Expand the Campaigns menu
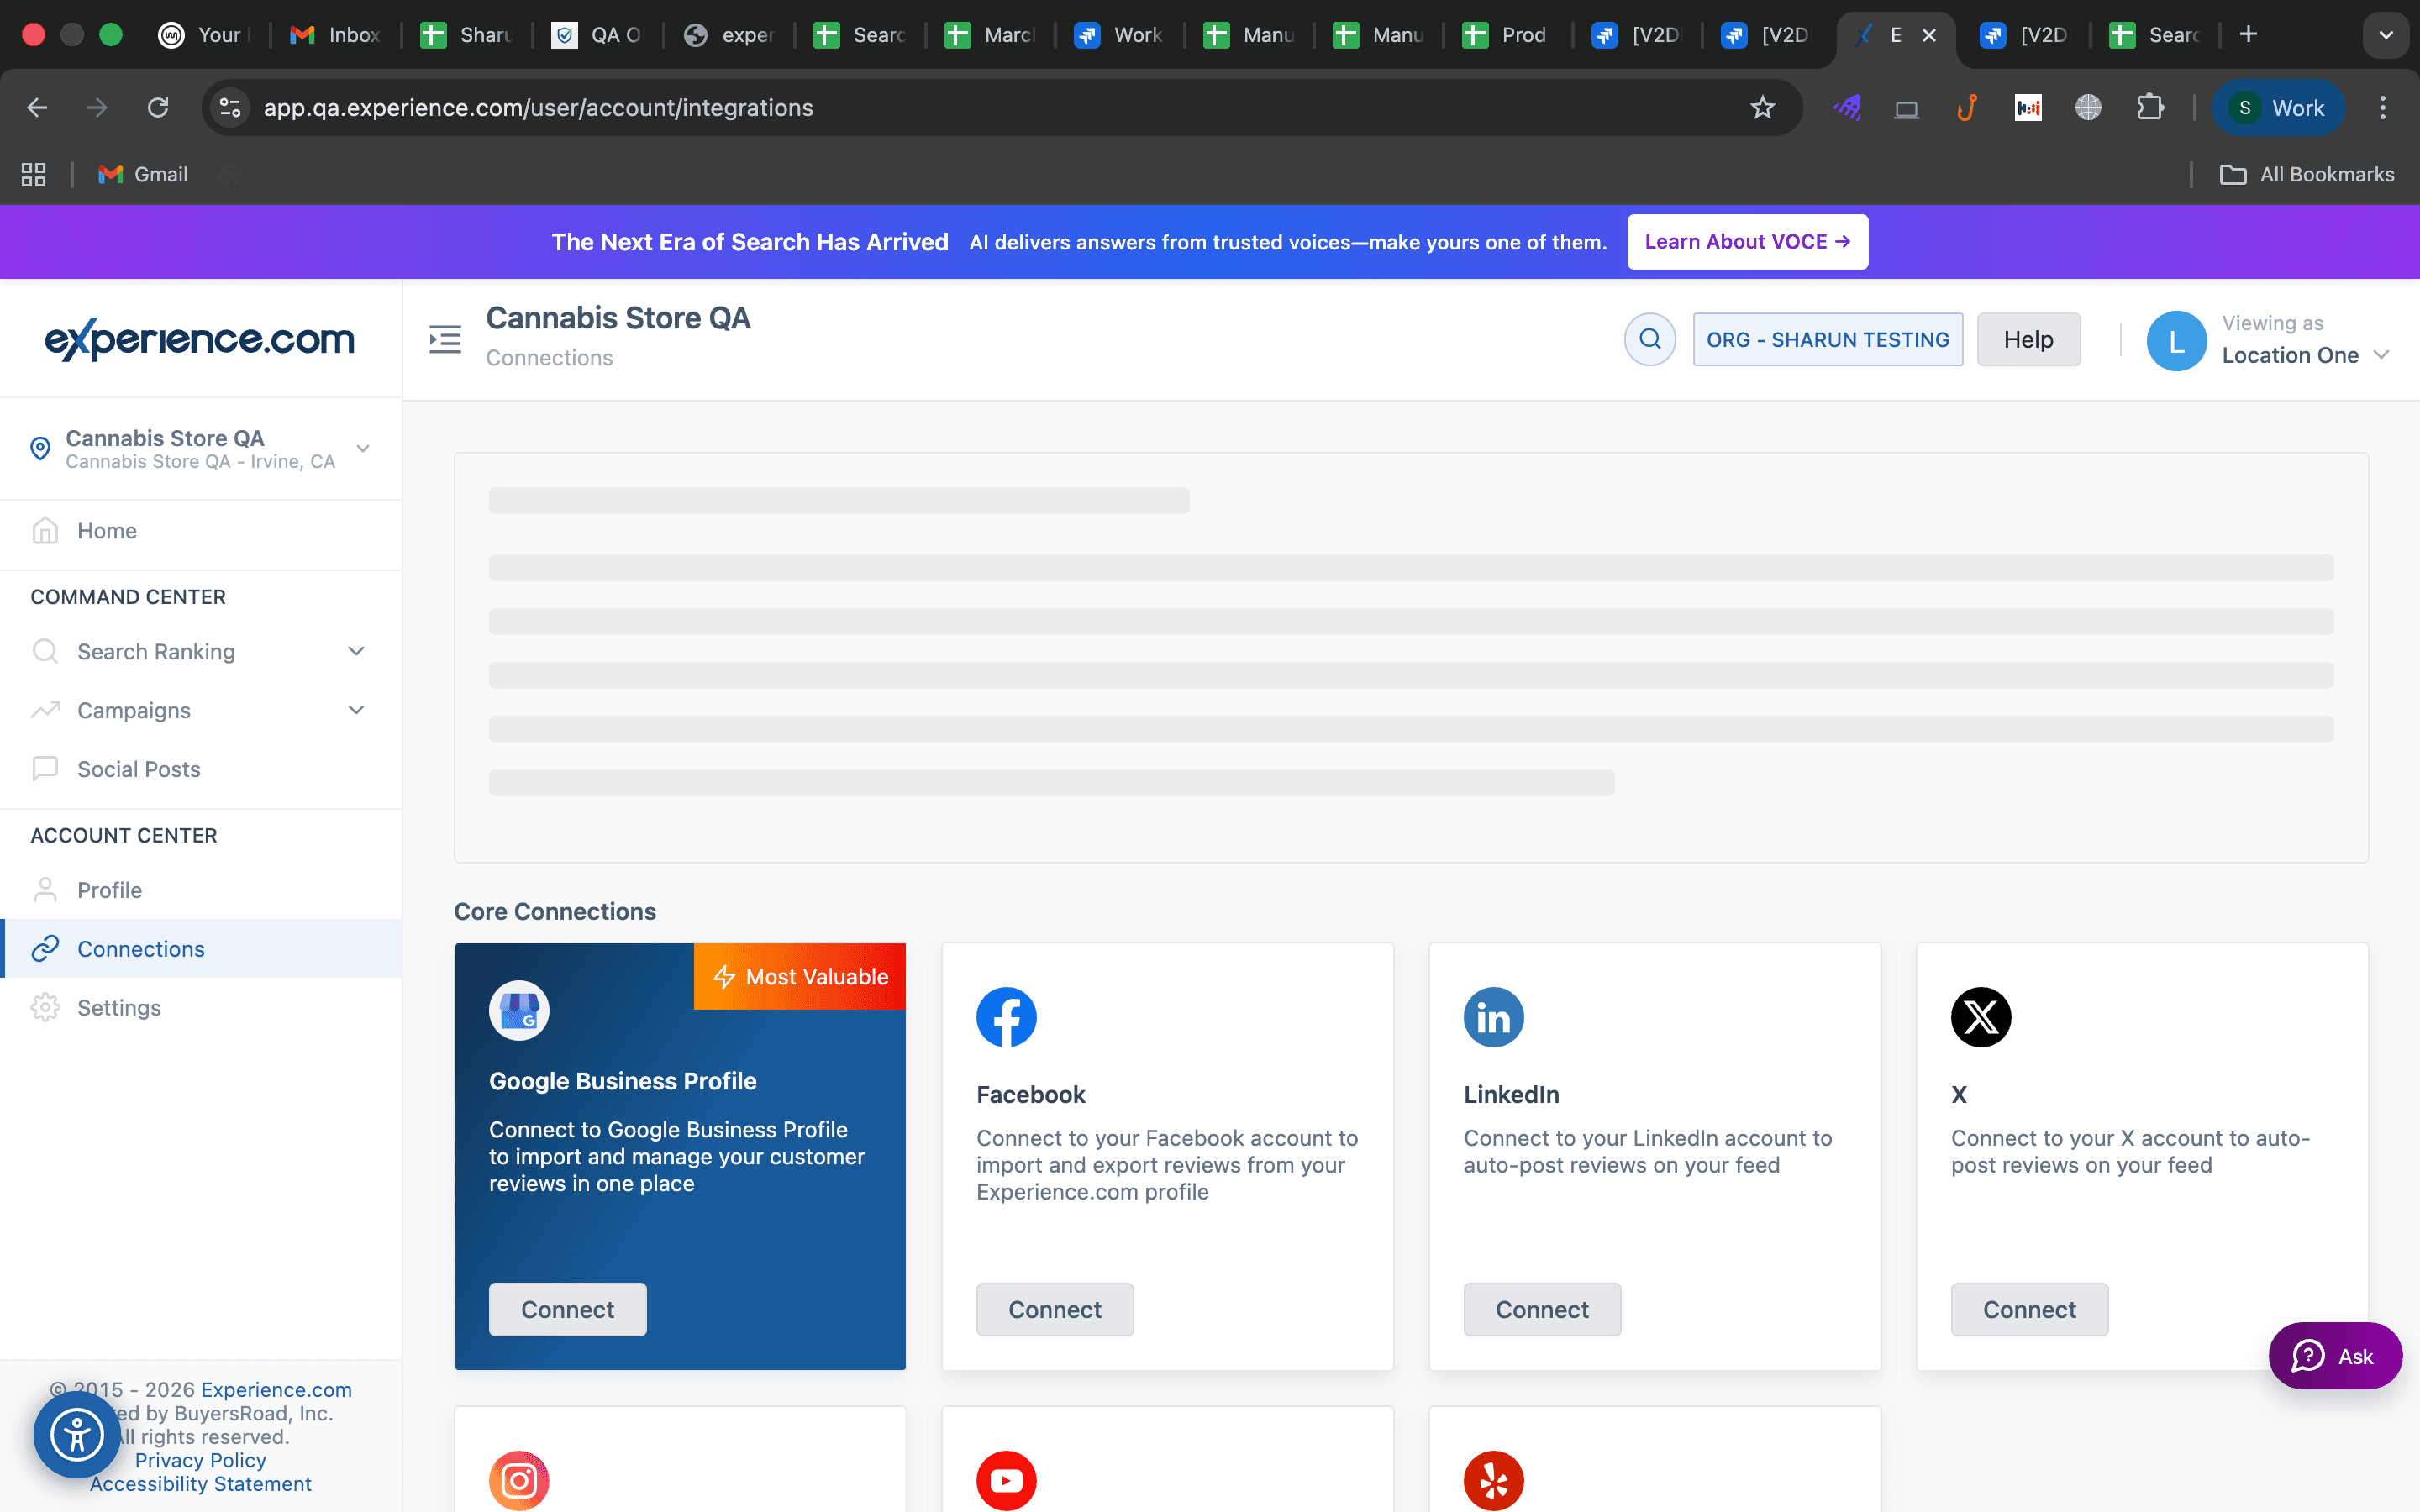The height and width of the screenshot is (1512, 2420). pos(200,710)
